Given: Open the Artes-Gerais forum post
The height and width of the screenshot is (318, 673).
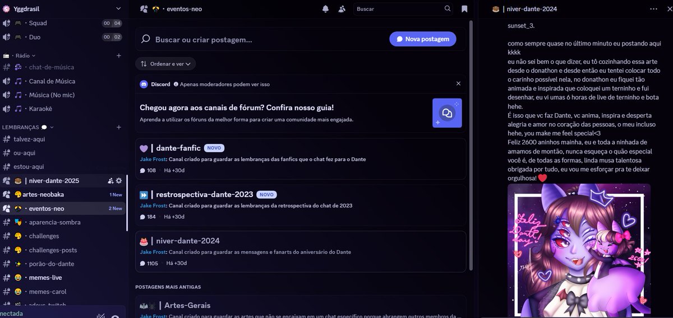Looking at the screenshot, I should point(301,307).
